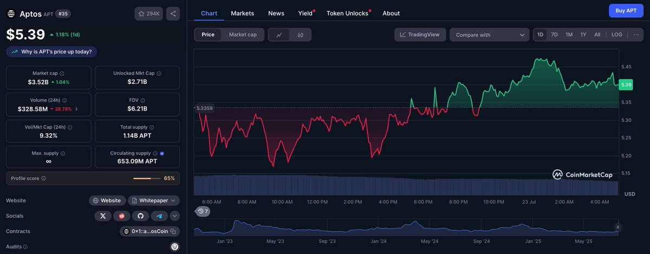The width and height of the screenshot is (650, 254).
Task: Click the Aptos logo icon
Action: [11, 14]
